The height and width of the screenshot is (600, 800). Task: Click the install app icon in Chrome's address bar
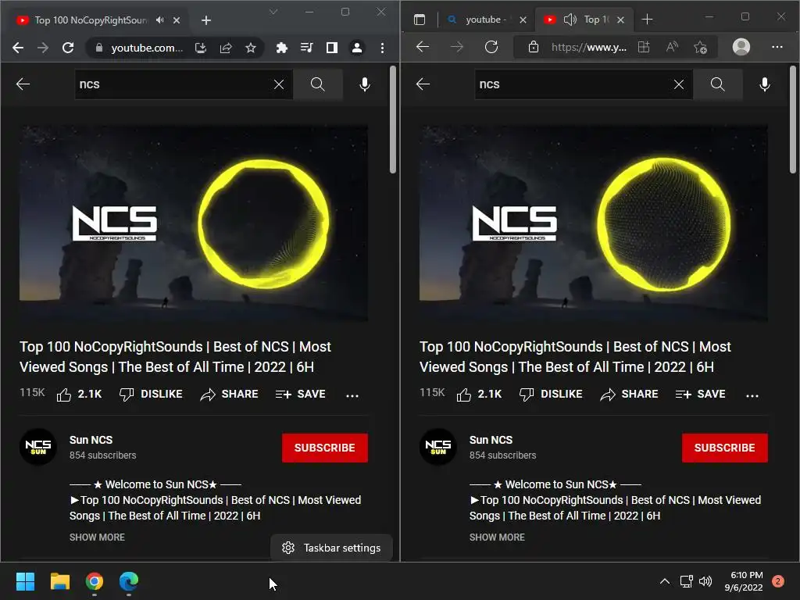pyautogui.click(x=201, y=48)
